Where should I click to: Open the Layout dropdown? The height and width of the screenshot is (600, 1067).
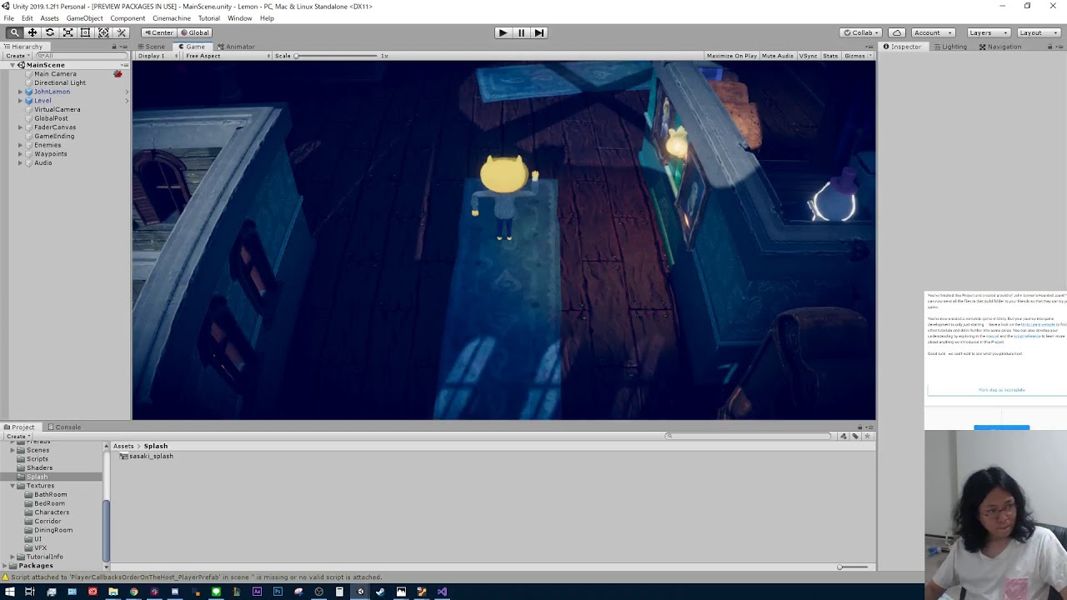(1038, 32)
